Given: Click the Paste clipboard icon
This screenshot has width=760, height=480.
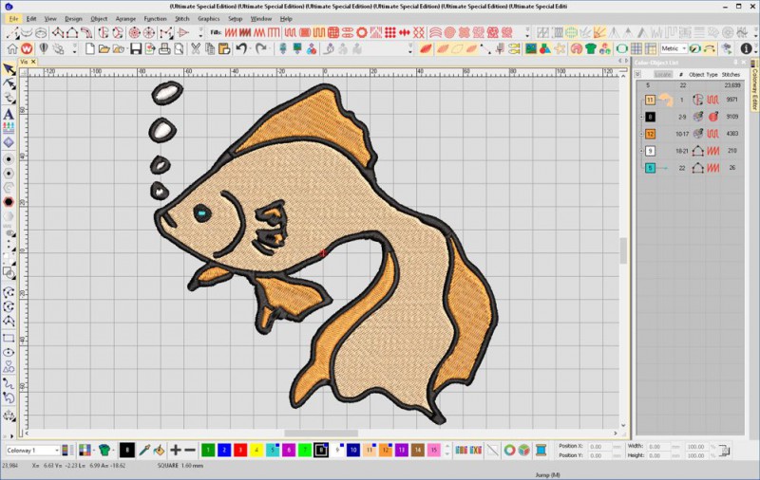Looking at the screenshot, I should 224,48.
